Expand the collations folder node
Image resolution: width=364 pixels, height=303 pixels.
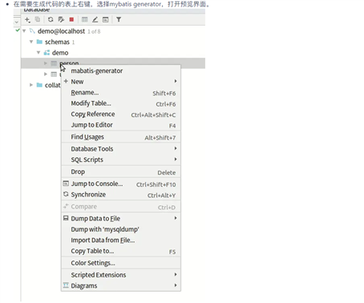click(31, 85)
